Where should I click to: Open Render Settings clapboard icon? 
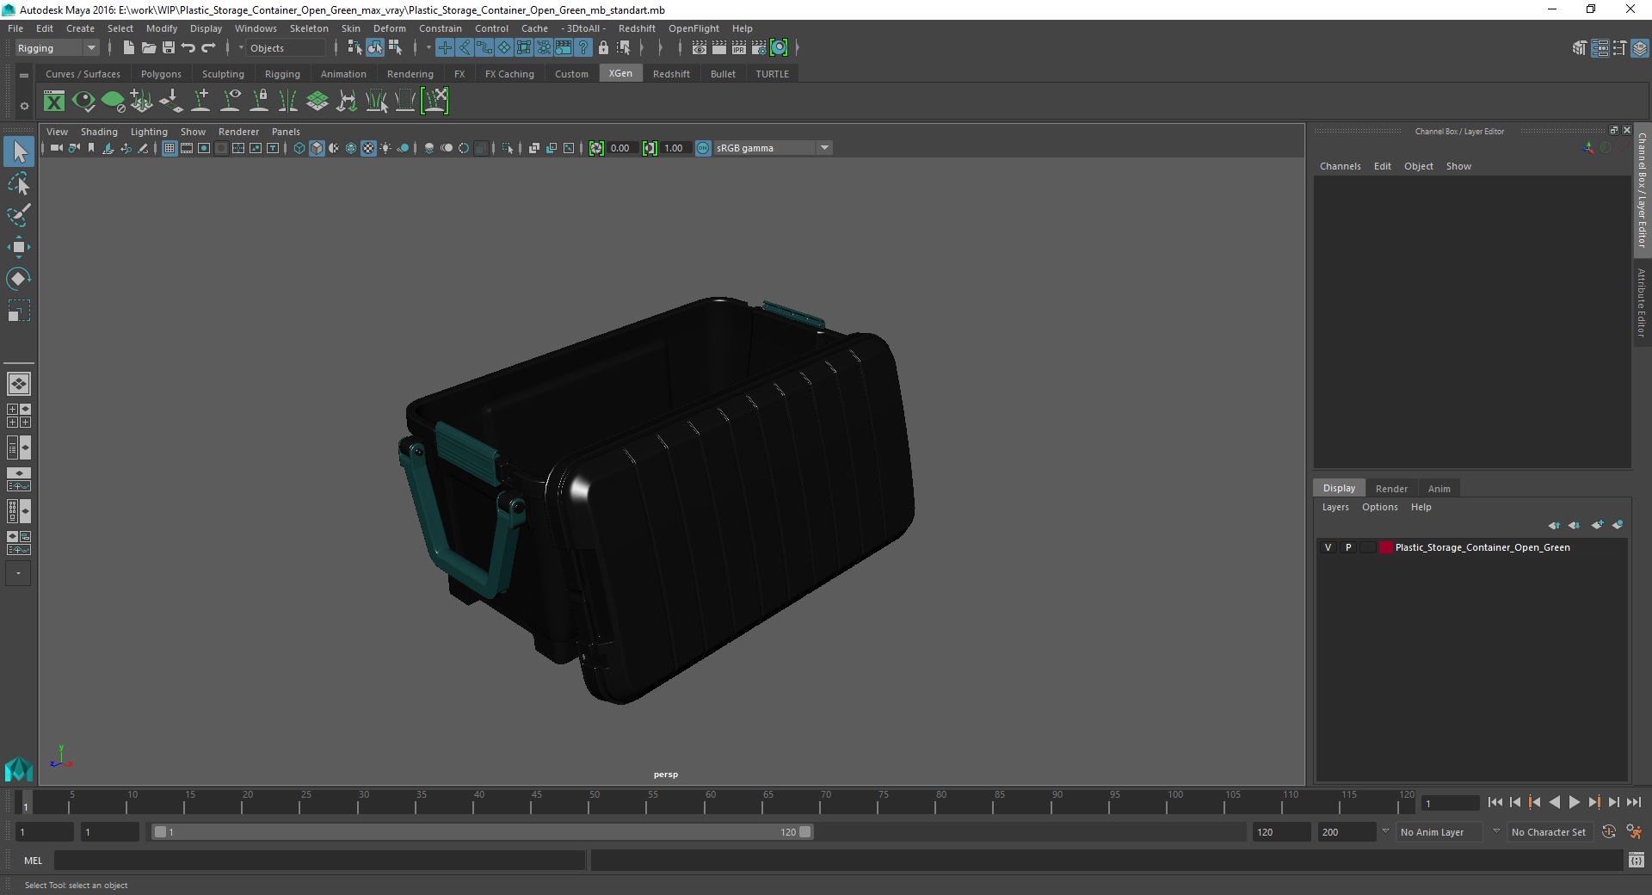tap(759, 48)
